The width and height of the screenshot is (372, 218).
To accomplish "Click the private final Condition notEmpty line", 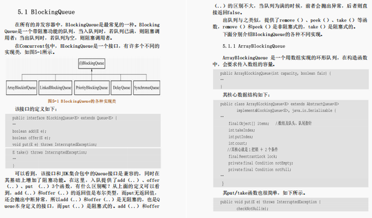I will pyautogui.click(x=260, y=163).
